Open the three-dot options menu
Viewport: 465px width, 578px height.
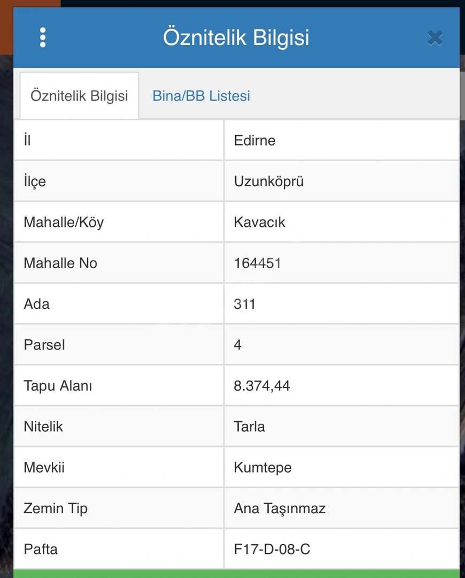coord(43,37)
